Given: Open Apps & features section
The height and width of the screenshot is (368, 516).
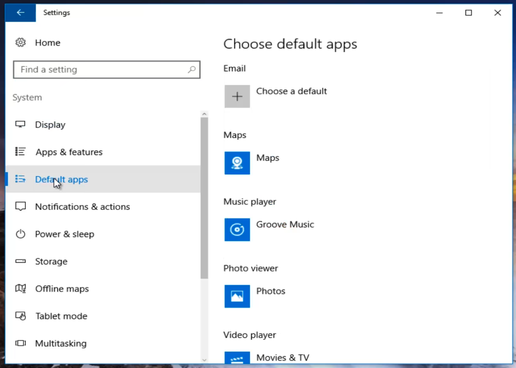Looking at the screenshot, I should pyautogui.click(x=69, y=152).
